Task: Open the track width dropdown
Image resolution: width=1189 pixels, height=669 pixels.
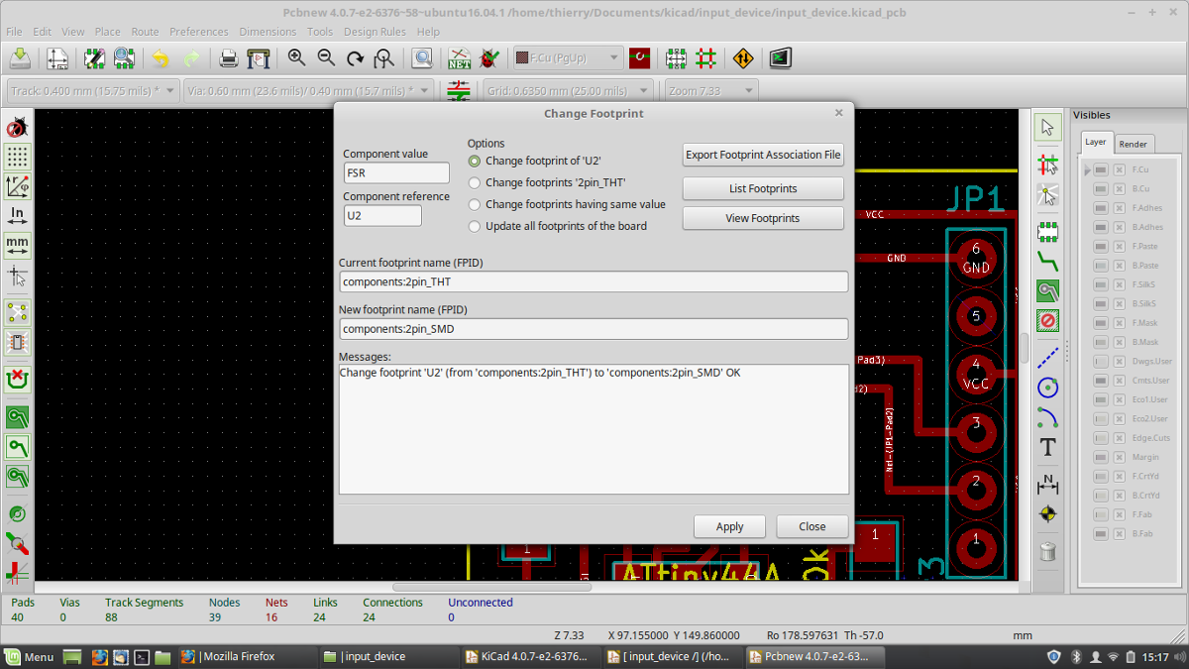Action: 92,90
